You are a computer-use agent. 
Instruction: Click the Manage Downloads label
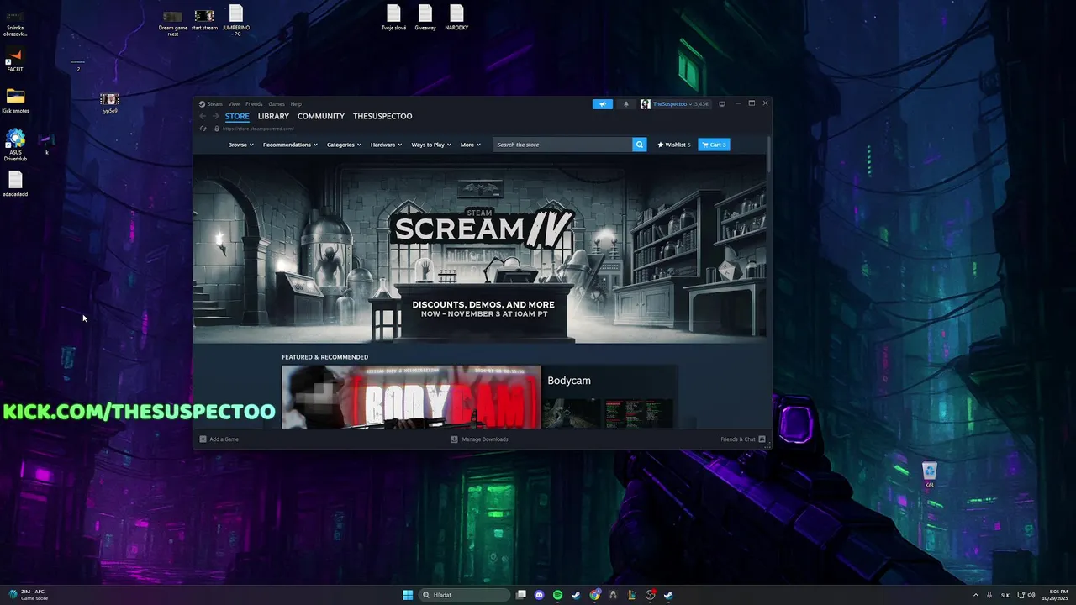coord(485,439)
